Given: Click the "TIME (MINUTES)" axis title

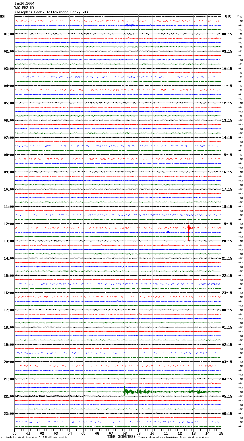Looking at the screenshot, I should (121, 437).
